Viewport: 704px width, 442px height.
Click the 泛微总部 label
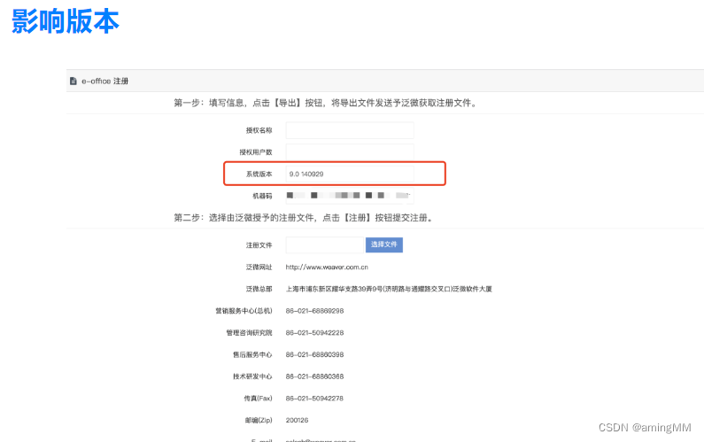[x=259, y=289]
